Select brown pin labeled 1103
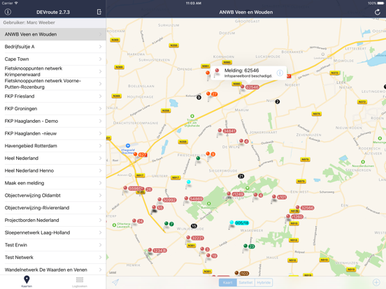Image resolution: width=386 pixels, height=289 pixels. pyautogui.click(x=242, y=273)
